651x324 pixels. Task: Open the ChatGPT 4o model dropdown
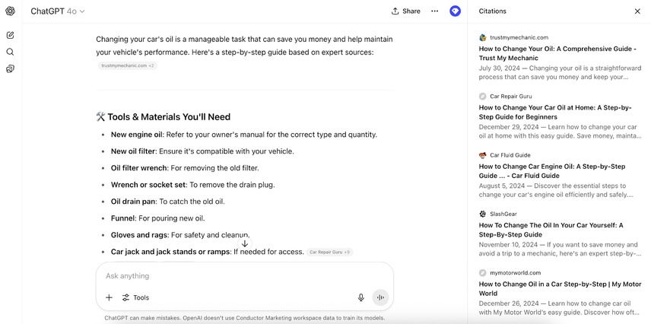58,11
